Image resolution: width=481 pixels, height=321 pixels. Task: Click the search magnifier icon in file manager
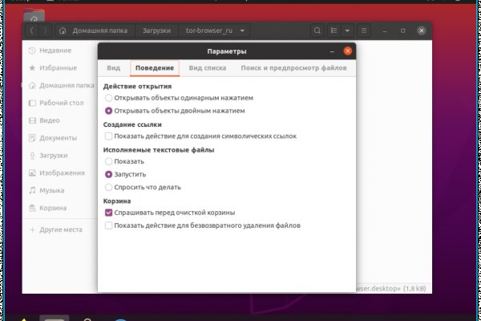point(317,30)
